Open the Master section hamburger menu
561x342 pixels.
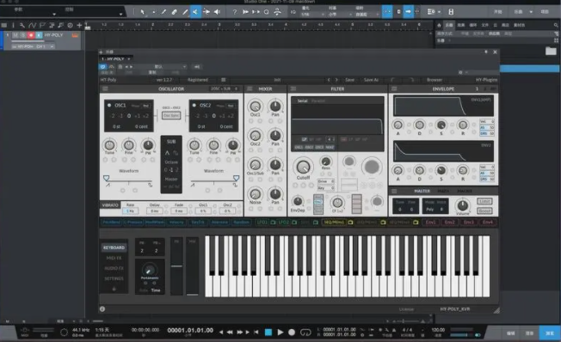click(x=394, y=191)
